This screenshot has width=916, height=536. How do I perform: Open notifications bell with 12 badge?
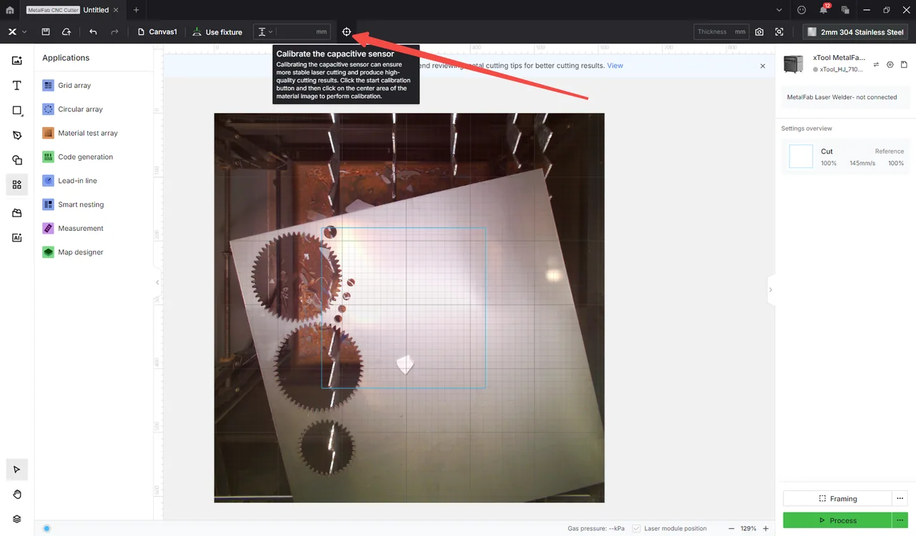click(824, 9)
